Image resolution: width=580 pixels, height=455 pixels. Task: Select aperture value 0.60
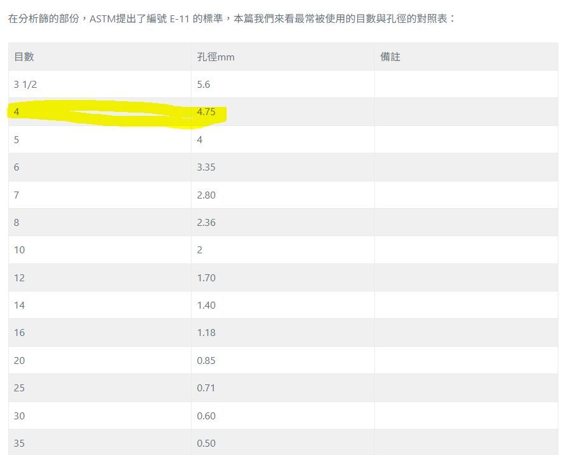coord(206,416)
